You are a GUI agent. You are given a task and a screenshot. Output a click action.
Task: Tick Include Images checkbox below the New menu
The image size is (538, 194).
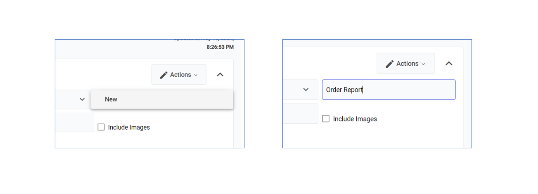101,127
